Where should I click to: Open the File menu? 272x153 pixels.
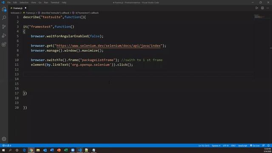[x=9, y=3]
